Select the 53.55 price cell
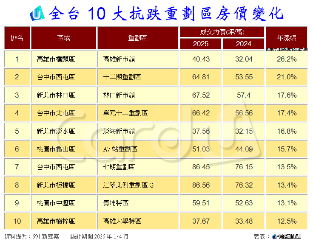Image resolution: width=313 pixels, height=244 pixels. [x=244, y=77]
